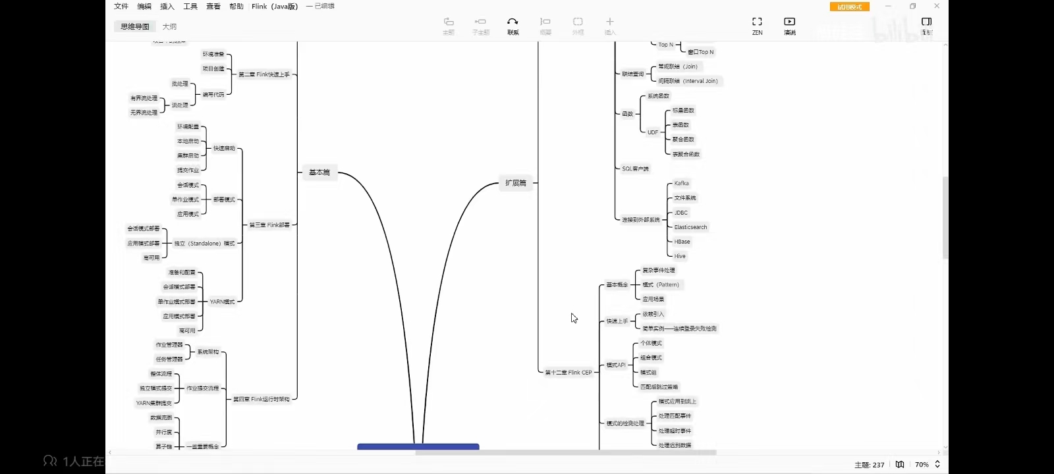Select the 第三章 Flink部署 node
The image size is (1054, 474).
pos(269,225)
